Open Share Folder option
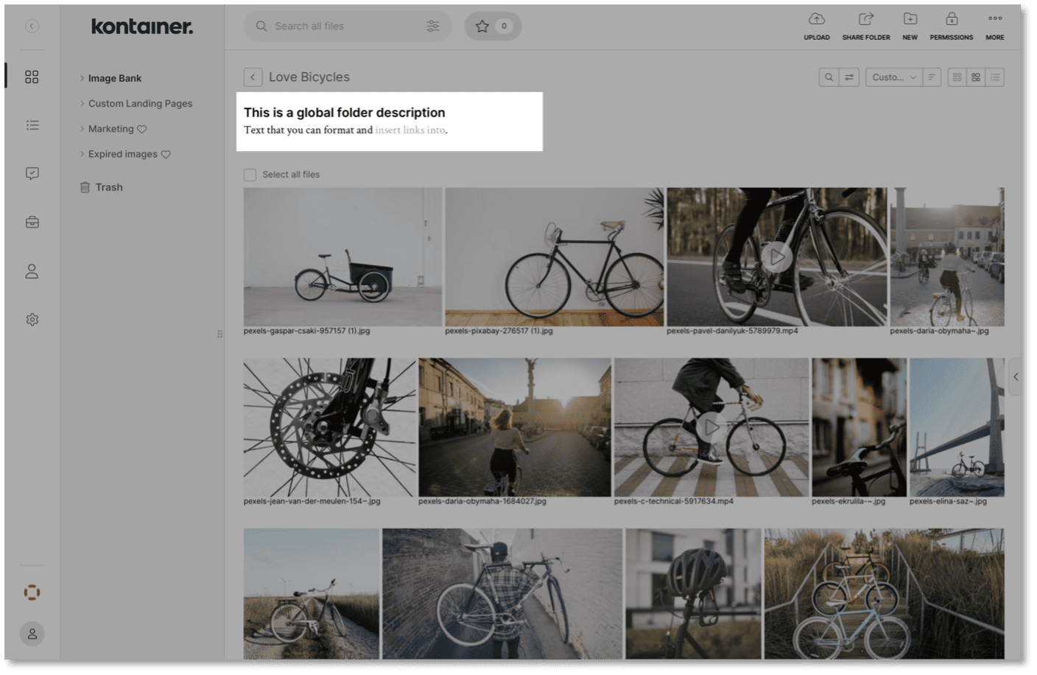Image resolution: width=1037 pixels, height=675 pixels. click(865, 20)
